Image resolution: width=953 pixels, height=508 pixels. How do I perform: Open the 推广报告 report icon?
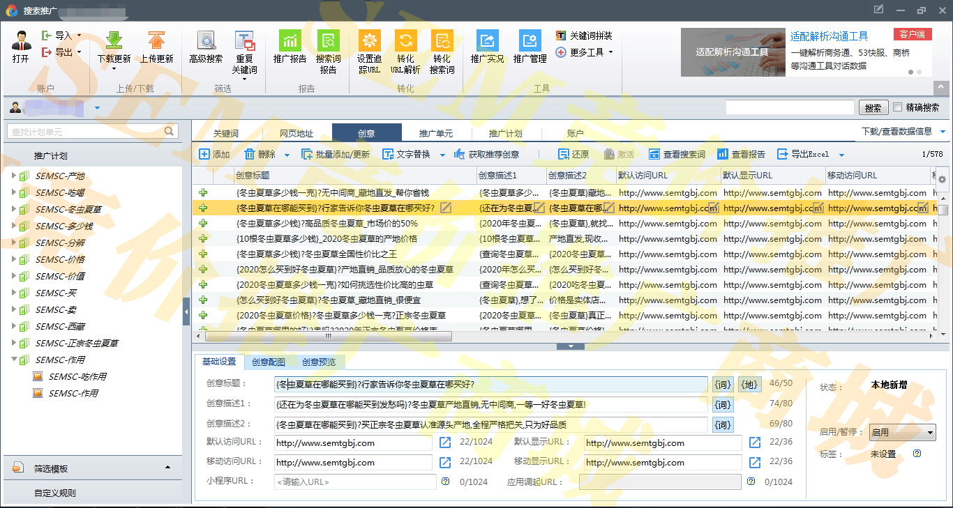coord(290,42)
